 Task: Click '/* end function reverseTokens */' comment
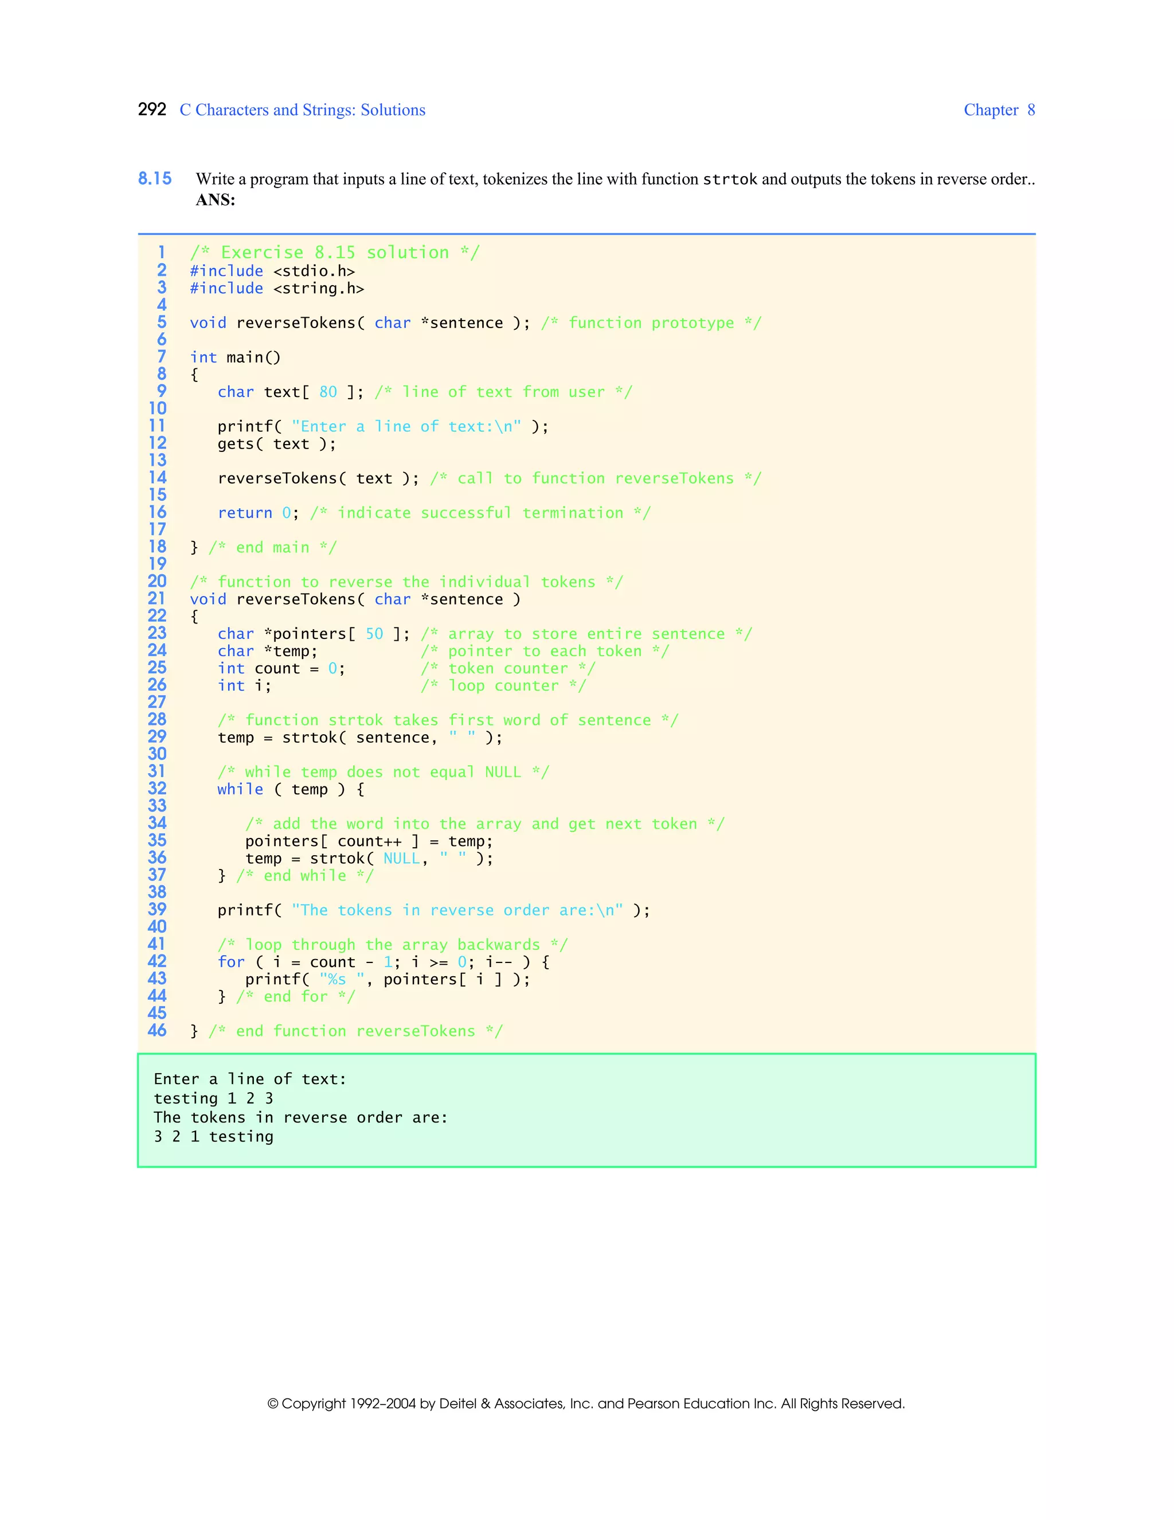pos(355,1031)
